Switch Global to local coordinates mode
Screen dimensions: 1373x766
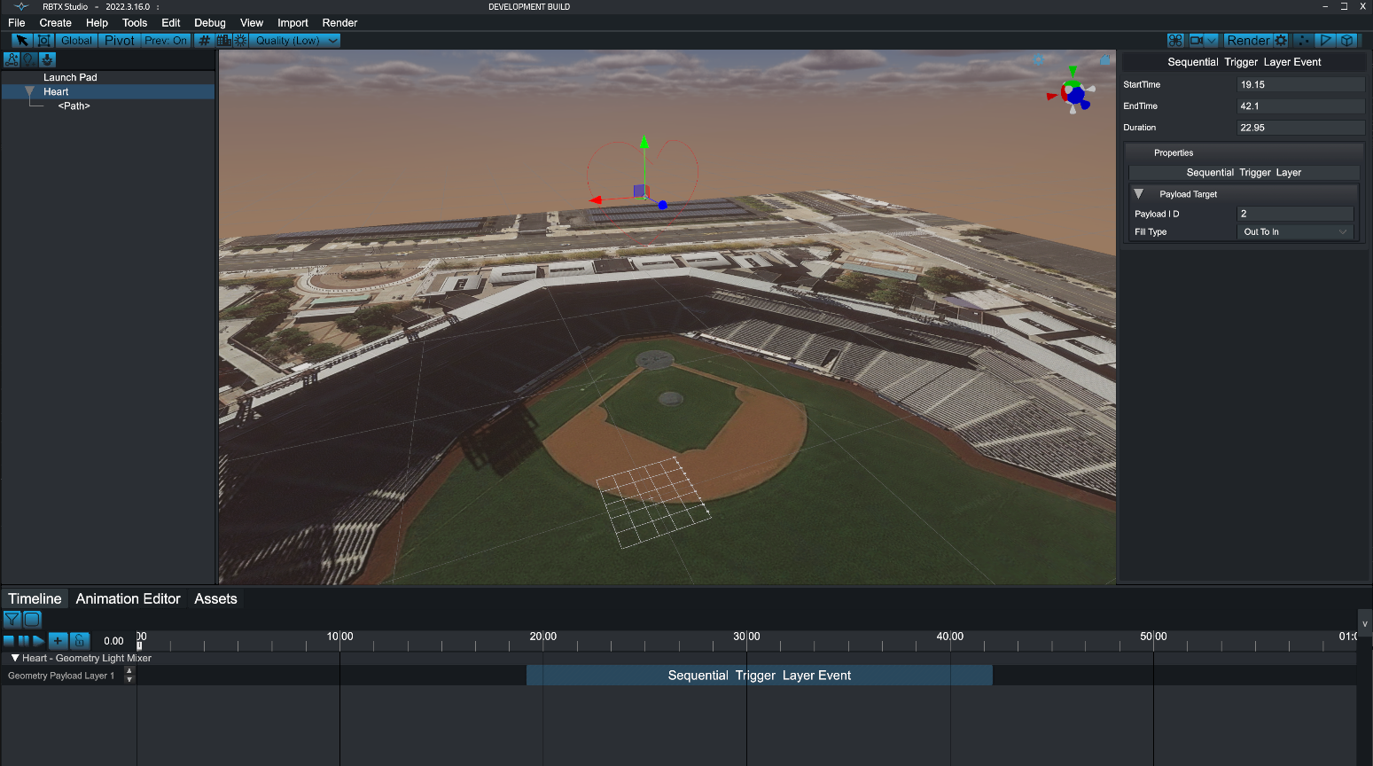pyautogui.click(x=75, y=40)
